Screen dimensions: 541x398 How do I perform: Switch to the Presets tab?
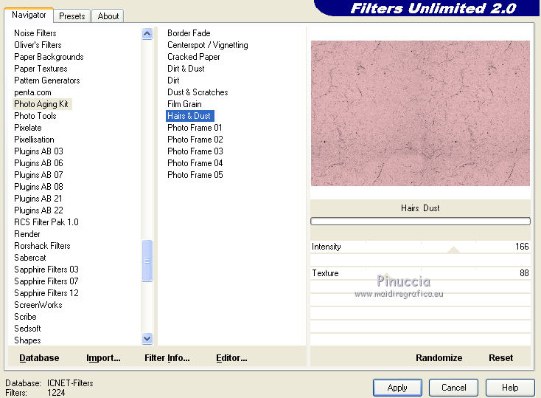(x=72, y=16)
